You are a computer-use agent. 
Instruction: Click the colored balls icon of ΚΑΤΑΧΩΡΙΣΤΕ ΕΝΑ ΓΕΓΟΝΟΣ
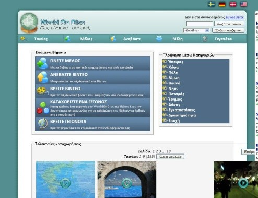pyautogui.click(x=43, y=108)
